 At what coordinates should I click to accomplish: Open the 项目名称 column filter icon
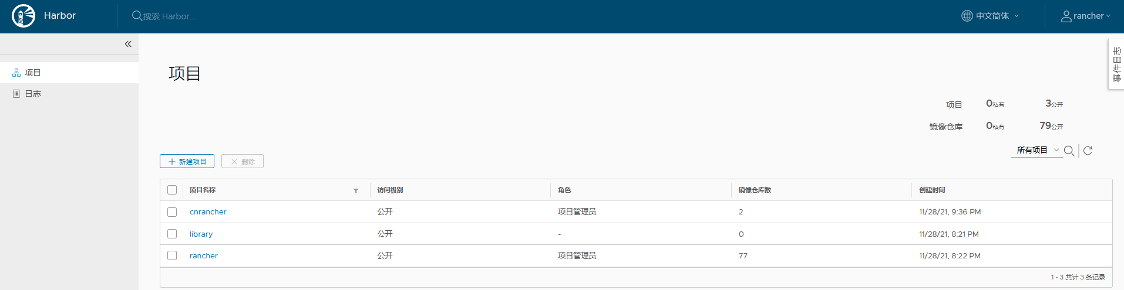356,191
